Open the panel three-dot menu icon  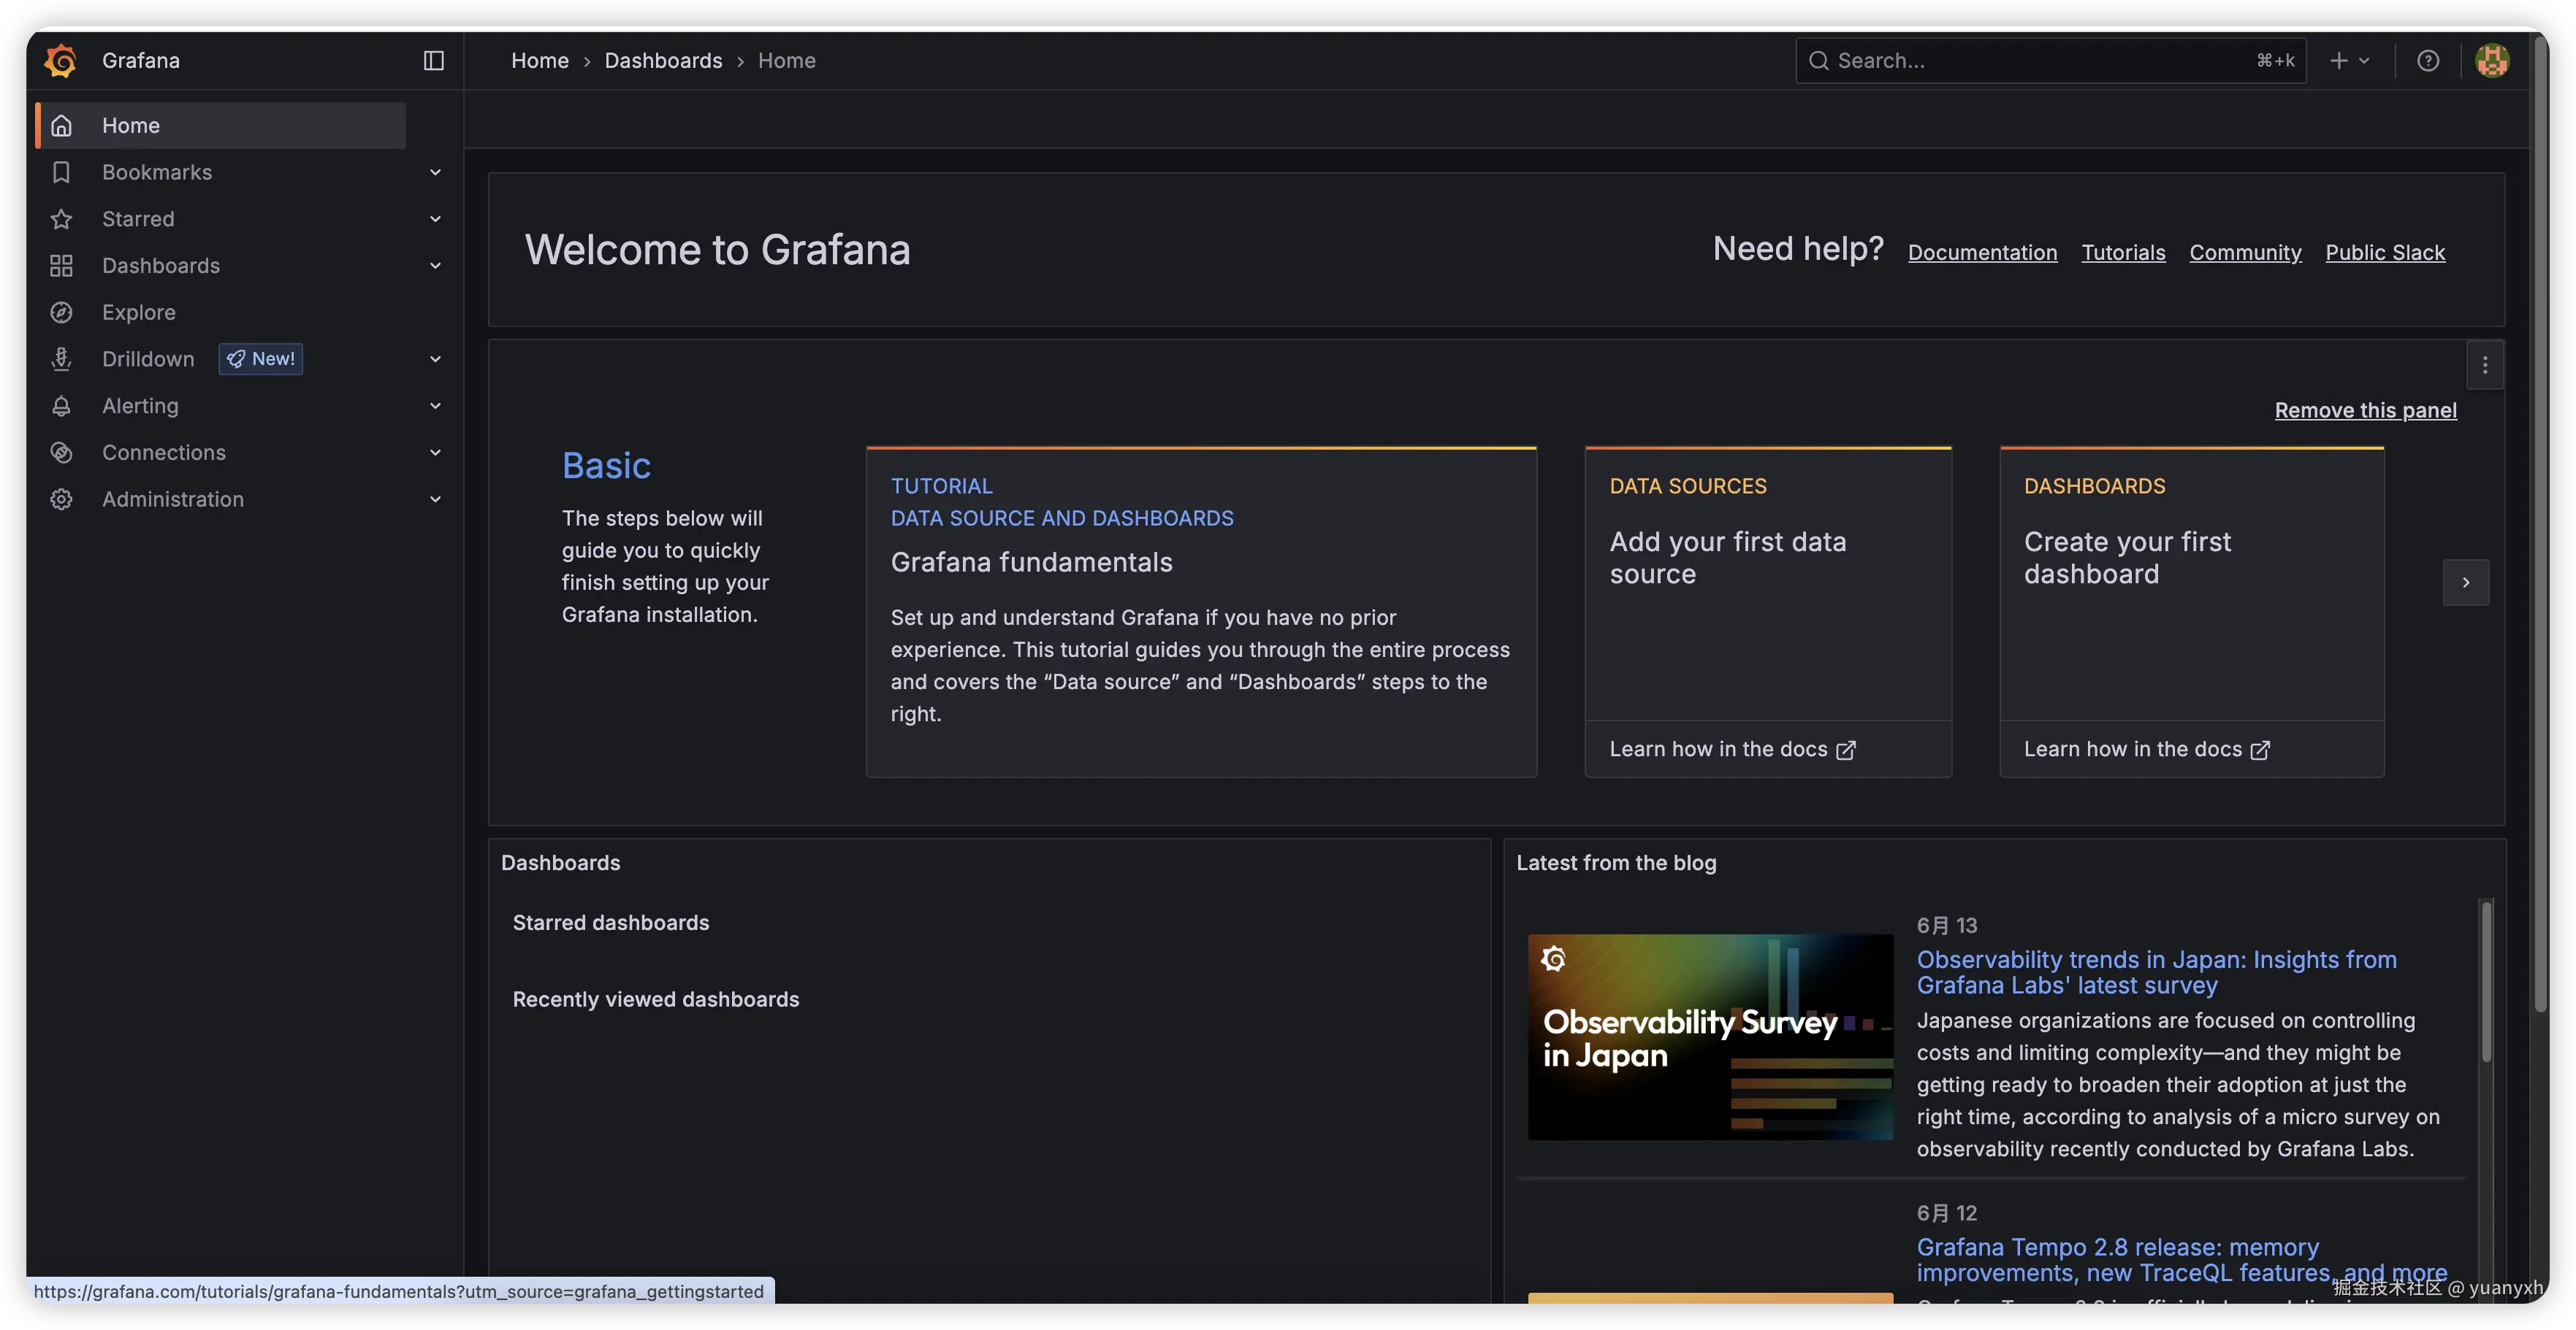(x=2484, y=366)
